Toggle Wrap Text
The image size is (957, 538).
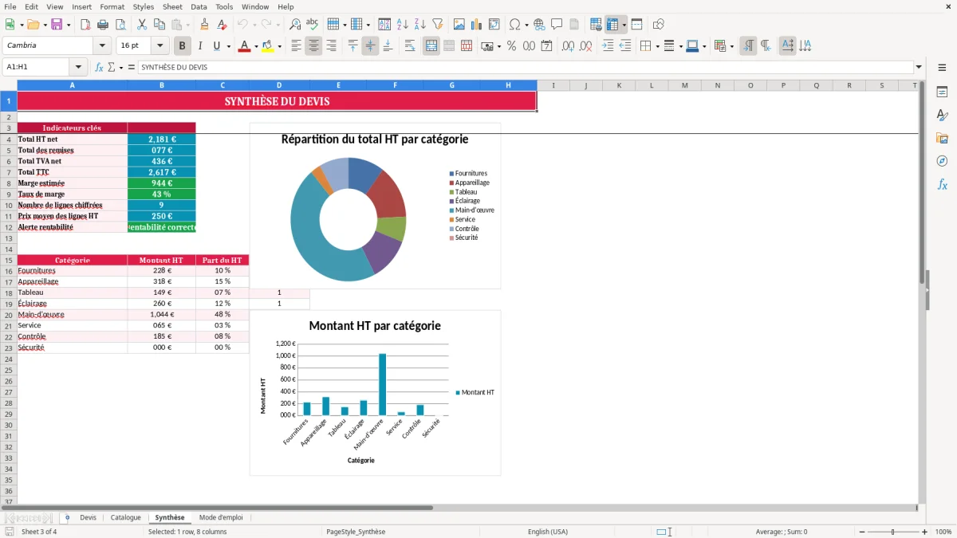pyautogui.click(x=410, y=46)
